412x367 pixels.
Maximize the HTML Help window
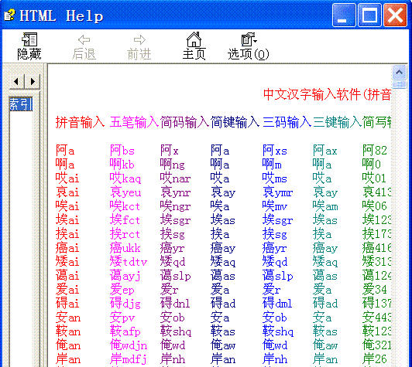click(369, 15)
